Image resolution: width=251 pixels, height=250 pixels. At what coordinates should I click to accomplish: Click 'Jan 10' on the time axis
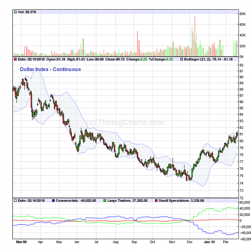[209, 242]
